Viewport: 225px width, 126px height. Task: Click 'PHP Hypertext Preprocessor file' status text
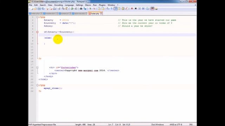point(42,125)
